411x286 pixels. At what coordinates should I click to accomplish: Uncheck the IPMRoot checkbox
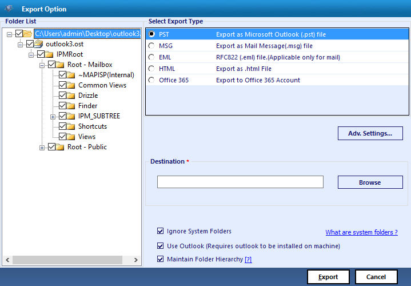[x=41, y=54]
